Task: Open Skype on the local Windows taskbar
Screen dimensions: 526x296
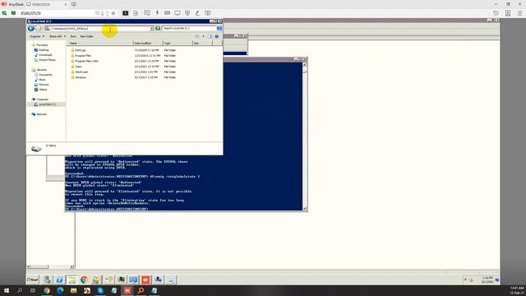Action: click(100, 290)
